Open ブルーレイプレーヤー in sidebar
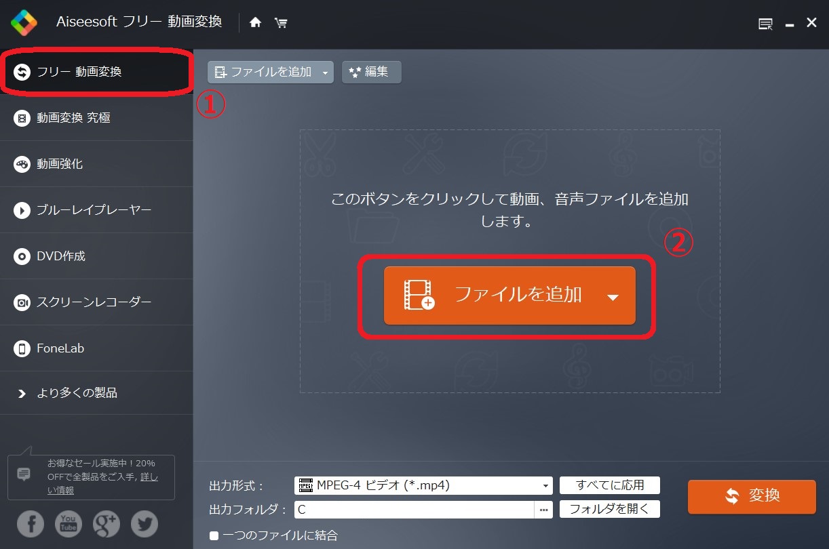Screen dimensions: 829x549 [x=96, y=210]
